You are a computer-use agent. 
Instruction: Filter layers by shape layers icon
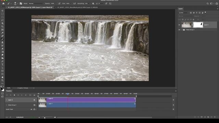pos(199,13)
